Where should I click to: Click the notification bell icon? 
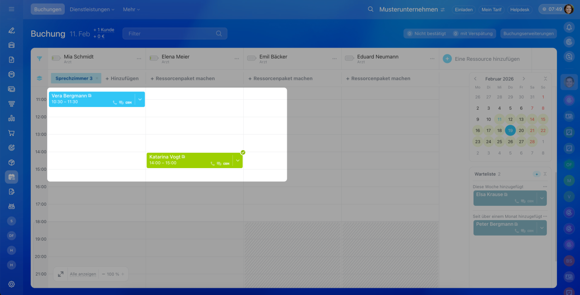pyautogui.click(x=569, y=27)
